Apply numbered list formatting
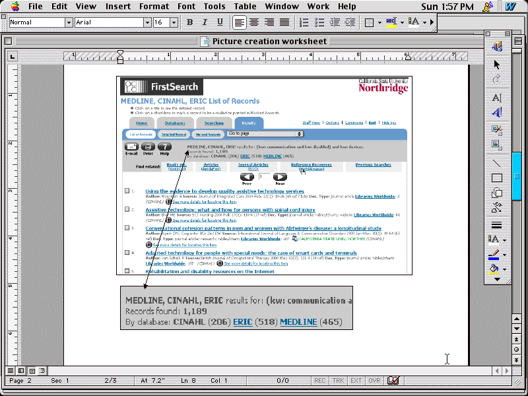 [x=304, y=22]
